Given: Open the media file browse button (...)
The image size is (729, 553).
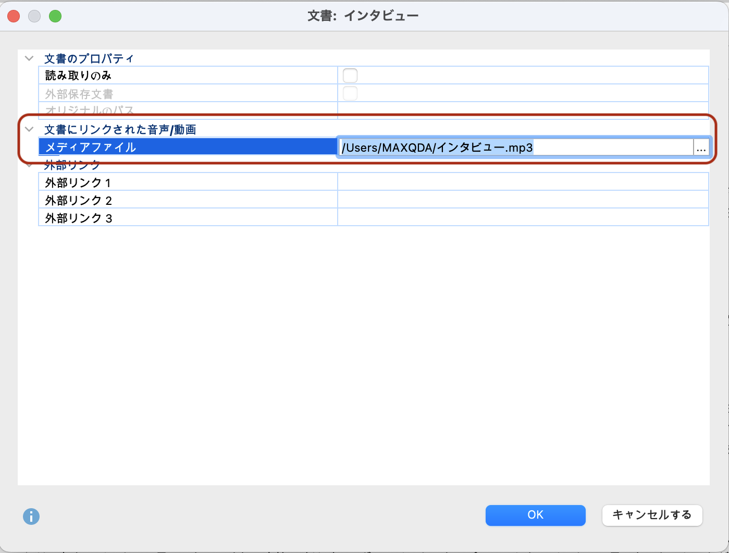Looking at the screenshot, I should click(x=701, y=148).
